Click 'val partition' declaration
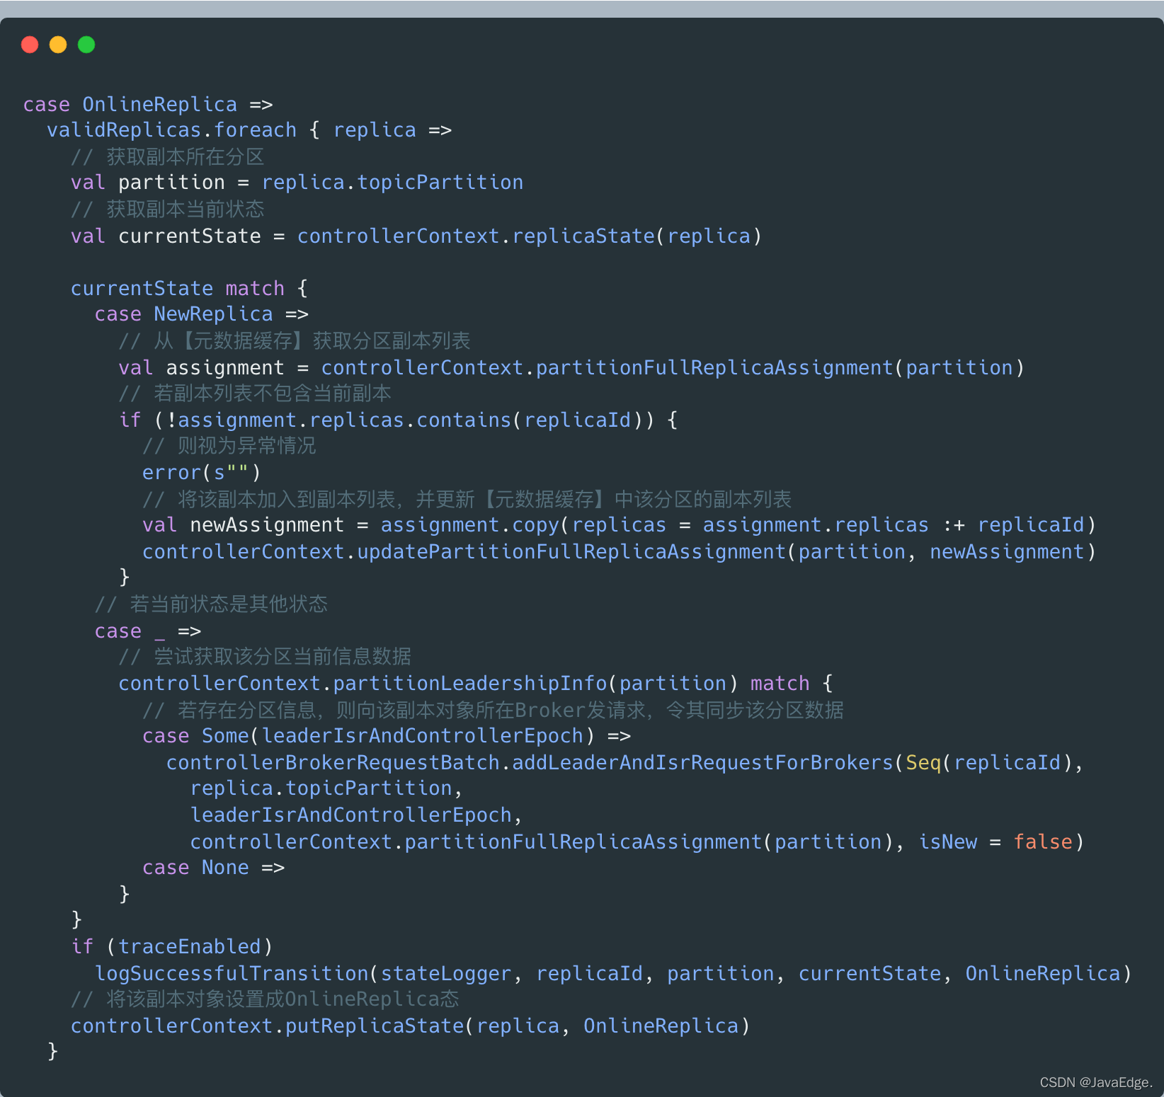1164x1097 pixels. (x=148, y=183)
